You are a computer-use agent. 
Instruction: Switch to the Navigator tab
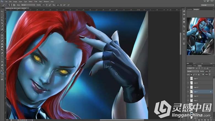196,9
